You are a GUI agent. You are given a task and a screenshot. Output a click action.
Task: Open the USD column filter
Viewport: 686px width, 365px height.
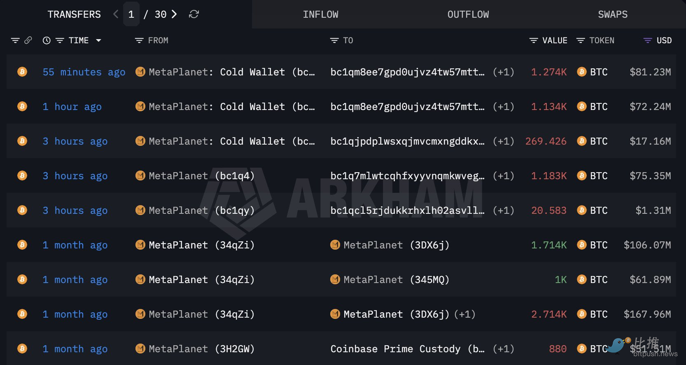648,40
